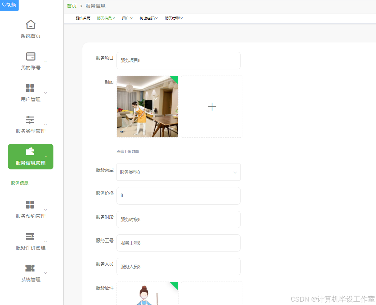The image size is (376, 305).
Task: Click the 系统管理 label in sidebar
Action: [30, 279]
